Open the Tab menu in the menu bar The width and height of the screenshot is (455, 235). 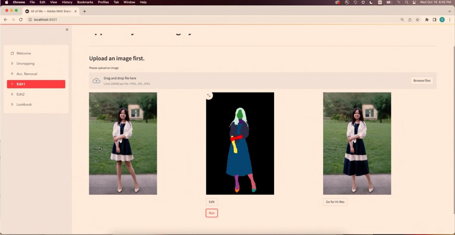click(116, 2)
